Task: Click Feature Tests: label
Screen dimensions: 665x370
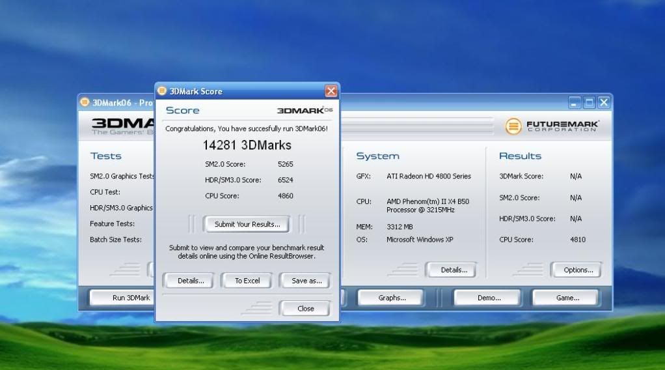Action: 112,224
